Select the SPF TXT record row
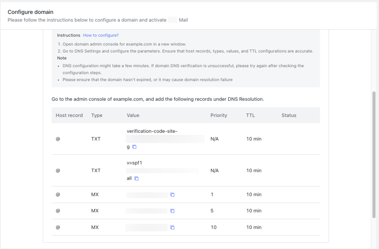This screenshot has height=249, width=379. coord(185,170)
